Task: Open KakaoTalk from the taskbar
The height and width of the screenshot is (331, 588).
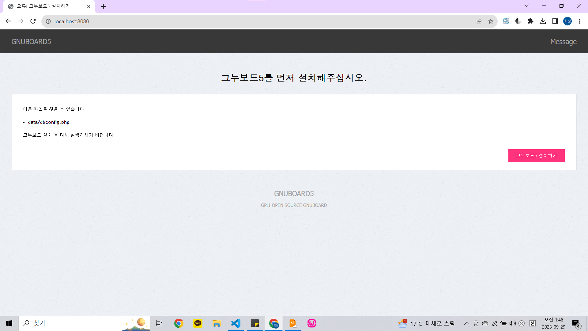Action: pos(198,323)
